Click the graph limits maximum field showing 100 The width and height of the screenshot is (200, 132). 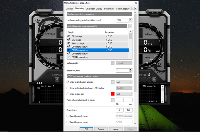coord(128,110)
